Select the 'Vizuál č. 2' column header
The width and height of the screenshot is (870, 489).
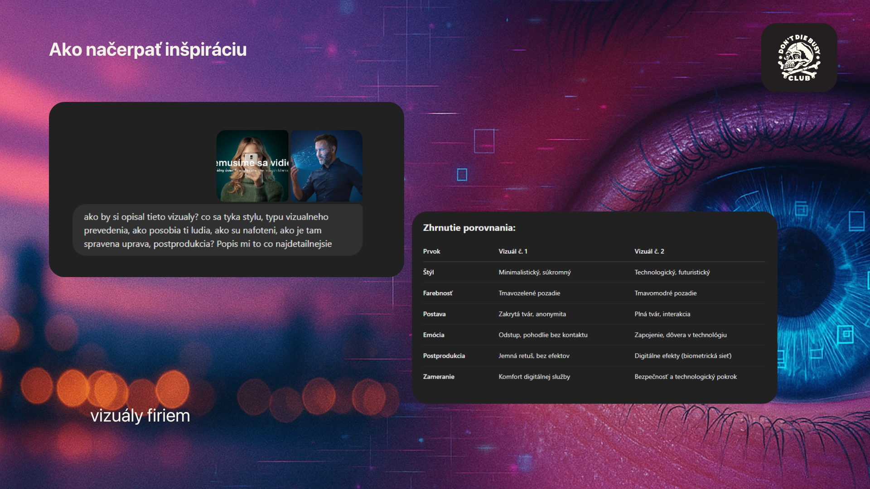(649, 251)
